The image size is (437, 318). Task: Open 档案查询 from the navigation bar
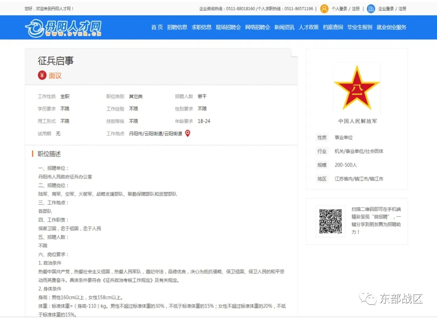333,27
